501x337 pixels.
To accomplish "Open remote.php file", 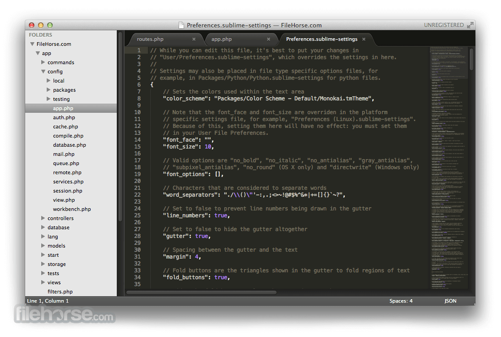I will 67,172.
